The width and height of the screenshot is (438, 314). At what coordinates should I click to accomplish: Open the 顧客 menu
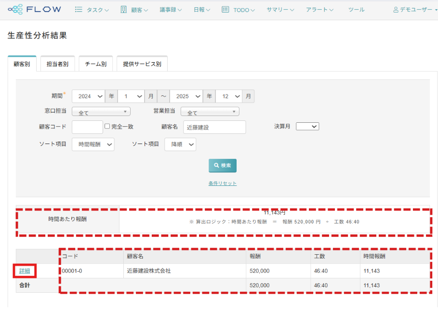[x=134, y=10]
